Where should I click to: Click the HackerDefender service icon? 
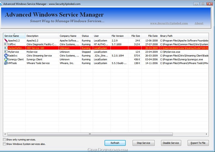tap(6, 48)
